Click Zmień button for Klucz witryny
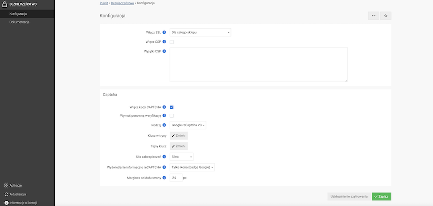This screenshot has width=433, height=206. coord(178,136)
